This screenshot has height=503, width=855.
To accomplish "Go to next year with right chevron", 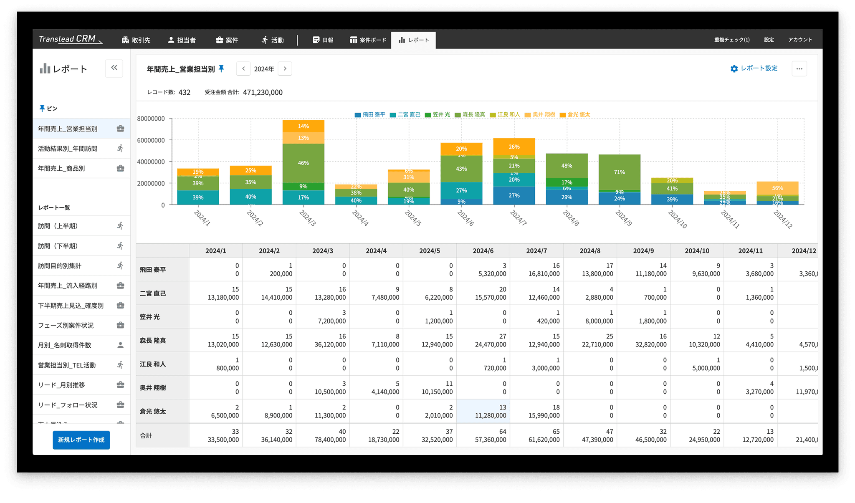I will point(285,68).
